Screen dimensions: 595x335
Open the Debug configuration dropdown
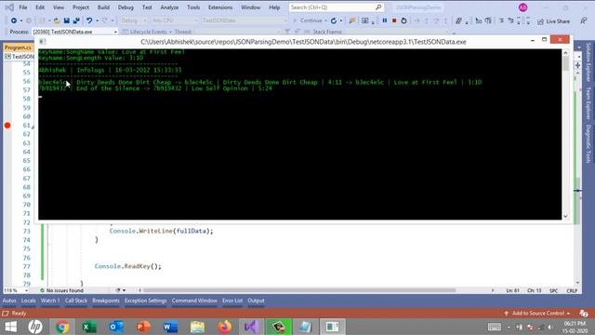click(134, 20)
